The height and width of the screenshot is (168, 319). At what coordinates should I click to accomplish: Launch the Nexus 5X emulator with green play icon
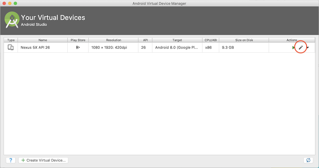tap(293, 47)
